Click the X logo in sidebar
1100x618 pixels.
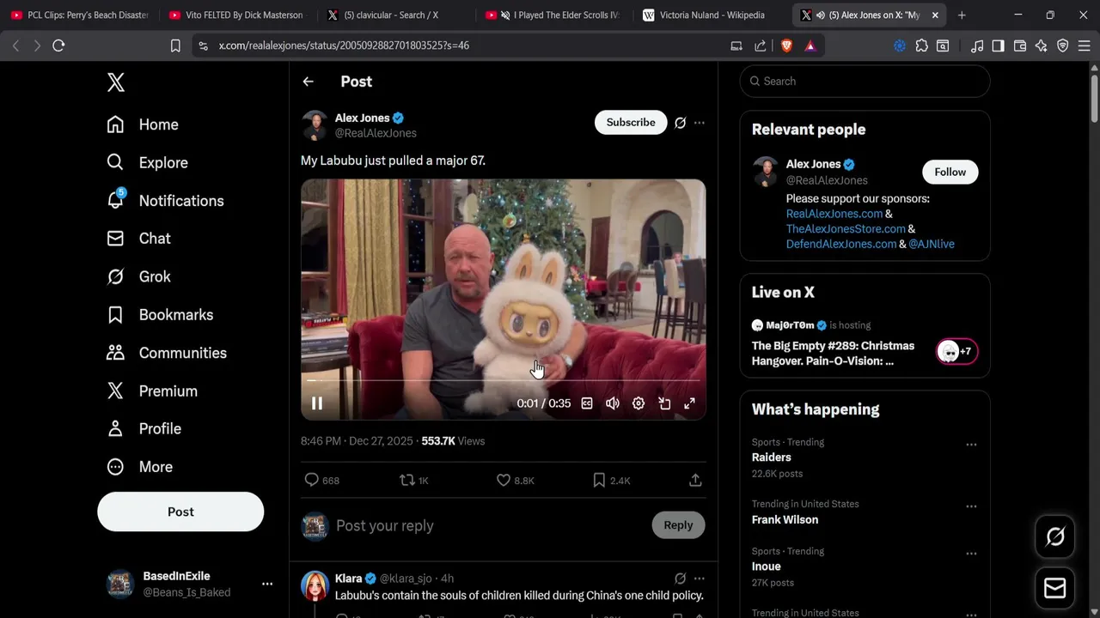116,82
